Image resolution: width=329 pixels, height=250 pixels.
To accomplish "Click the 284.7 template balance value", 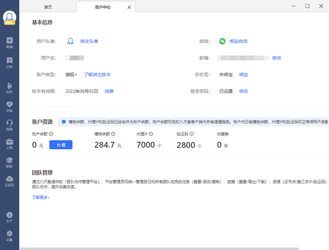I will point(105,145).
